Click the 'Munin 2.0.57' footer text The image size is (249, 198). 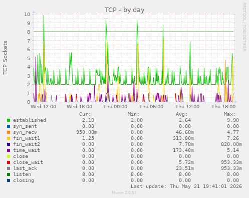124,192
